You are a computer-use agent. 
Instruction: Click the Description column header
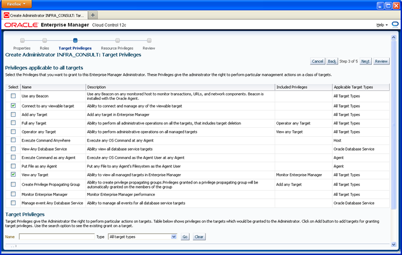[x=180, y=87]
